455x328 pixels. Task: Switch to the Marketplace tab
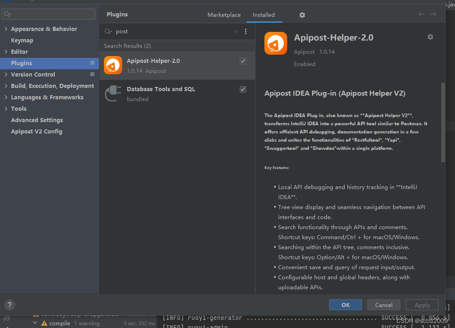[x=224, y=15]
